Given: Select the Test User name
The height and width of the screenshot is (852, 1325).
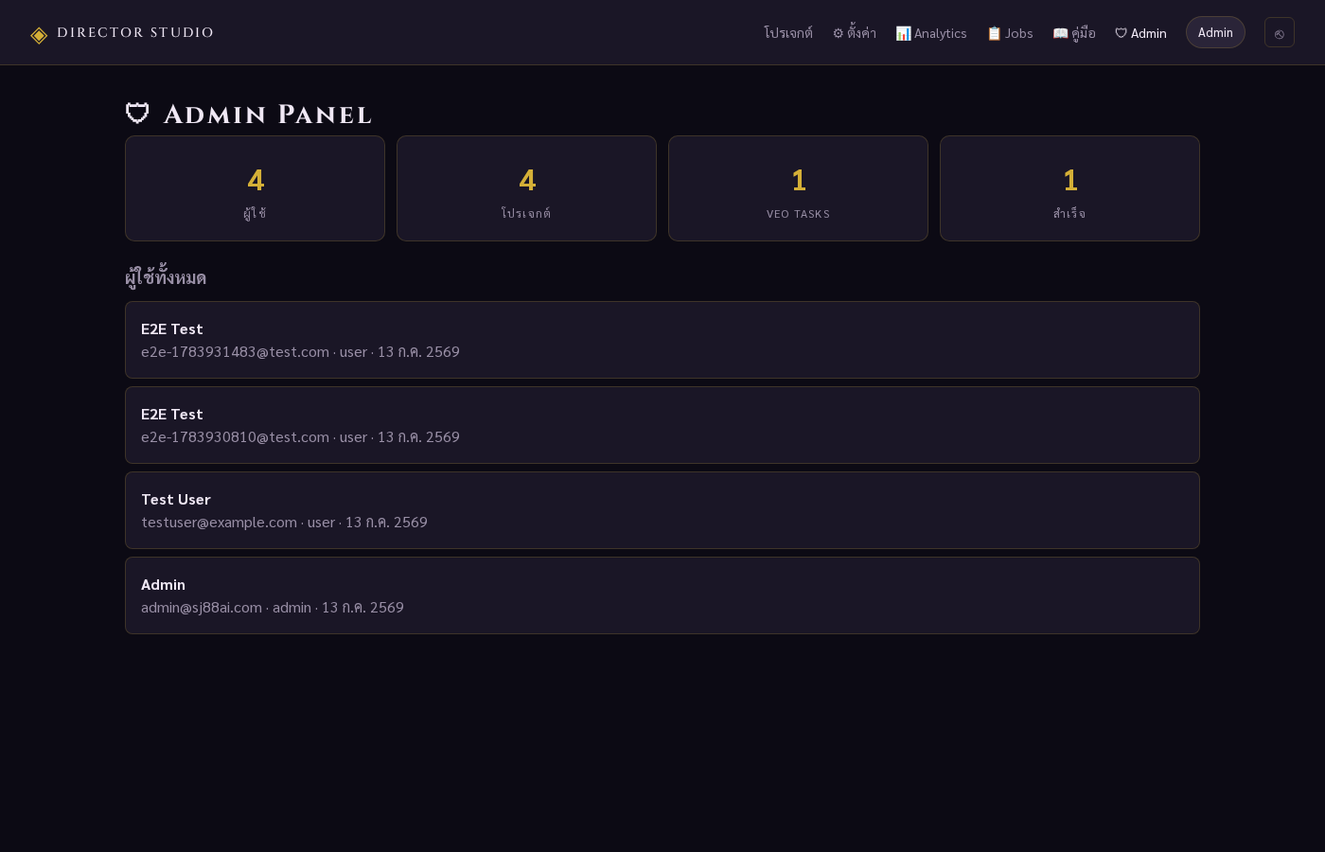Looking at the screenshot, I should (x=176, y=499).
